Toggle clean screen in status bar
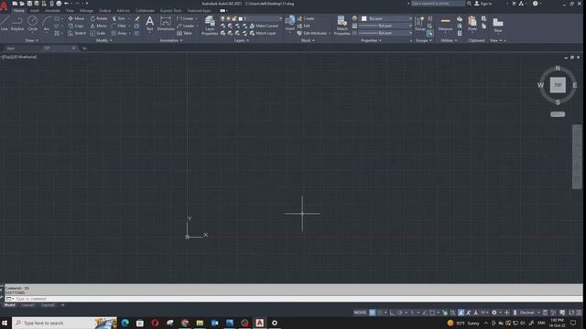Image resolution: width=586 pixels, height=329 pixels. 571,313
